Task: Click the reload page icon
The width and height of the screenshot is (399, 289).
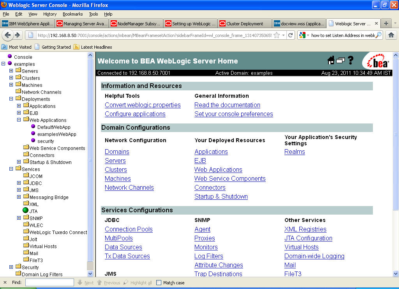Action: (291, 35)
